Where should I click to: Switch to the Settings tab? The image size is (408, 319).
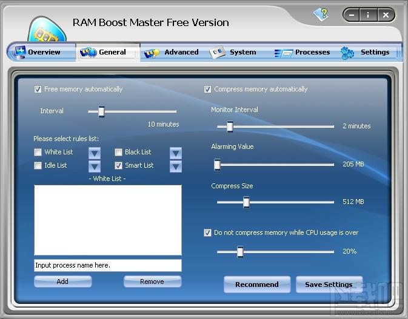coord(366,52)
